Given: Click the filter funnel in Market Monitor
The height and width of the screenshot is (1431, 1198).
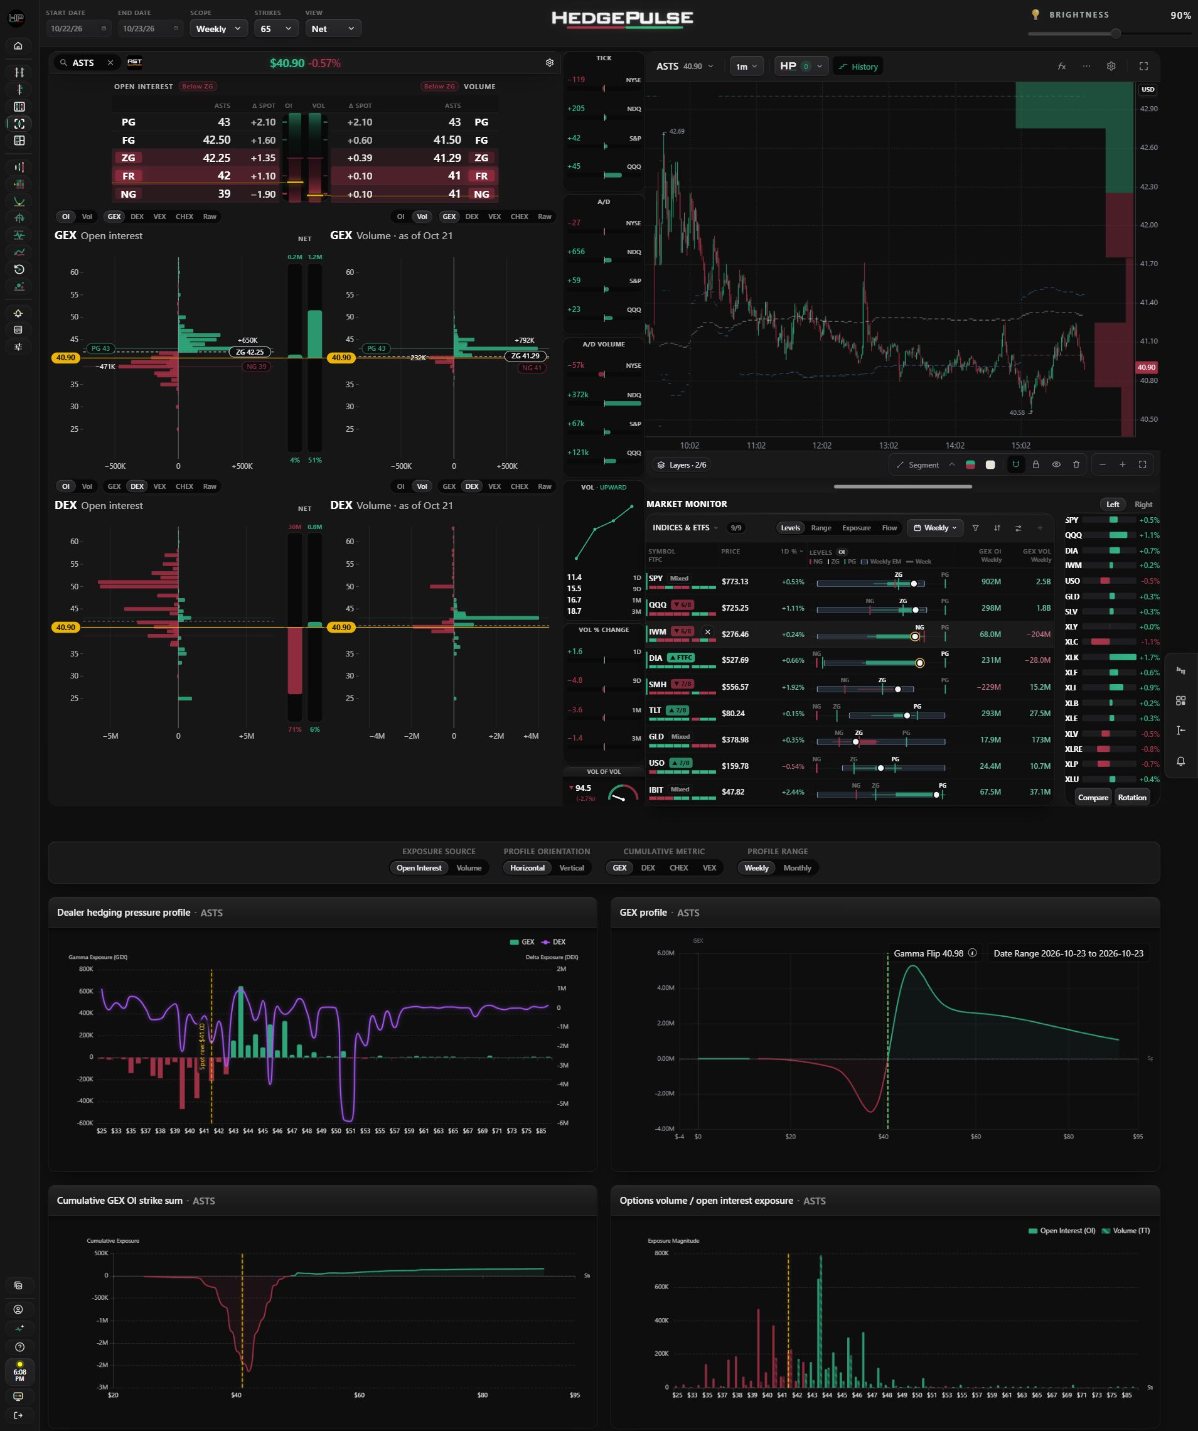Looking at the screenshot, I should pos(975,528).
